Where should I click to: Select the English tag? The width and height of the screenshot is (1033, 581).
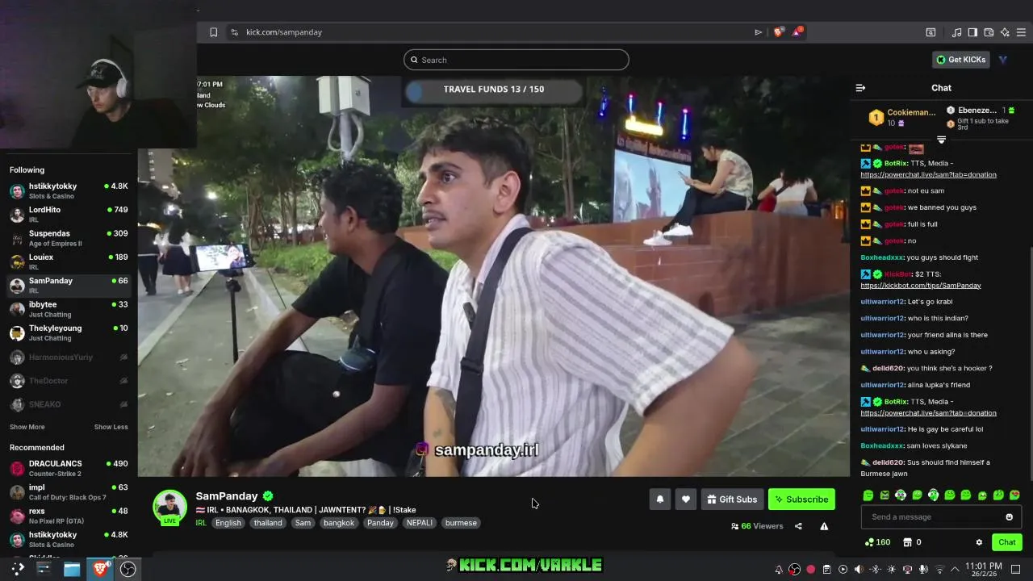tap(228, 523)
